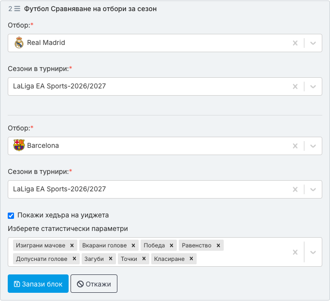Screen dimensions: 330x301
Task: Click the Barcelona team input field
Action: (165, 146)
